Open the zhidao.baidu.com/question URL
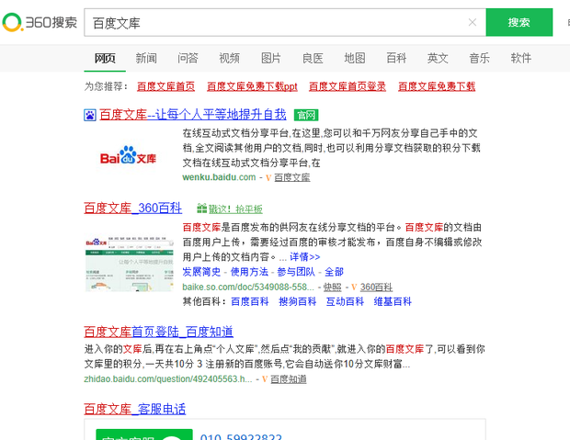This screenshot has width=570, height=440. [x=168, y=379]
